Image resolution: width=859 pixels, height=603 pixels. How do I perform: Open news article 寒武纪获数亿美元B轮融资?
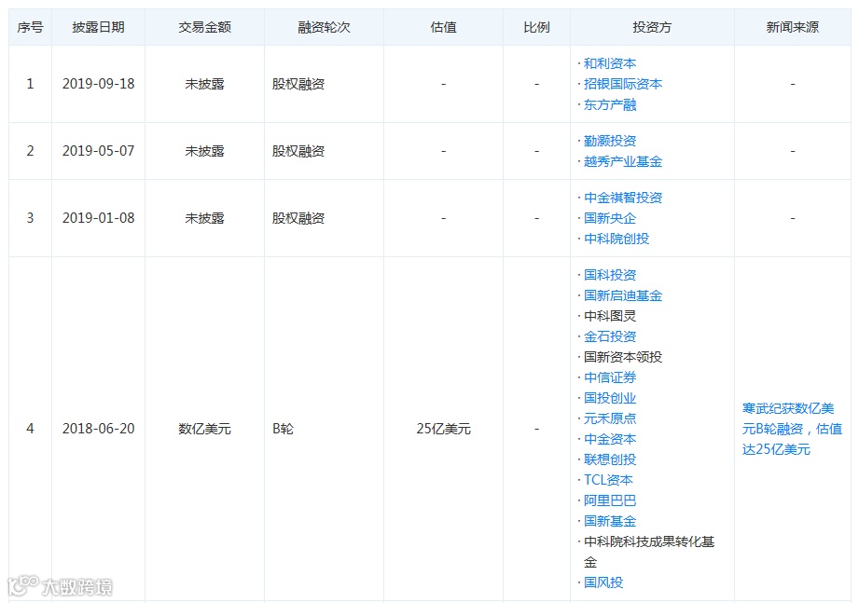pyautogui.click(x=792, y=429)
